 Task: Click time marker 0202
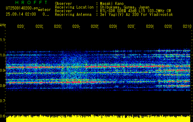[39, 26]
